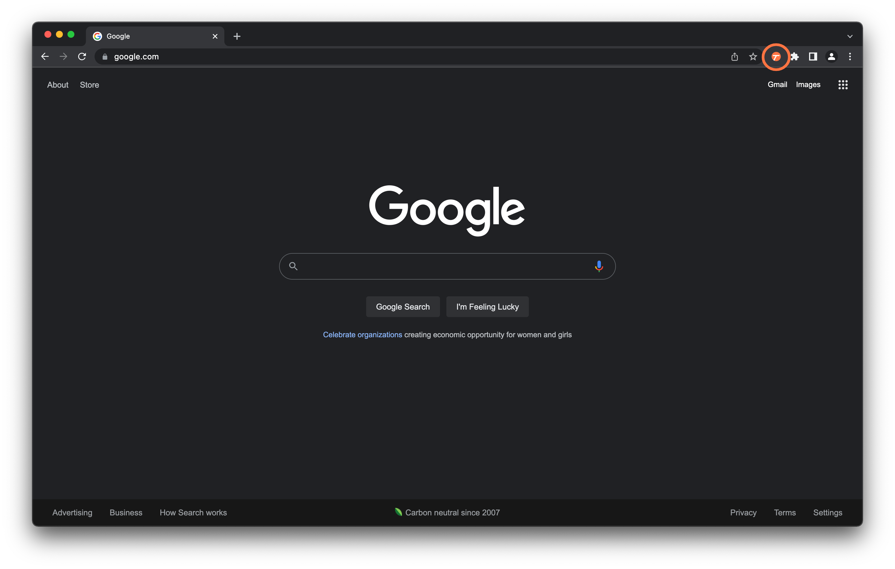Image resolution: width=895 pixels, height=569 pixels.
Task: Select the Google tab
Action: point(155,36)
